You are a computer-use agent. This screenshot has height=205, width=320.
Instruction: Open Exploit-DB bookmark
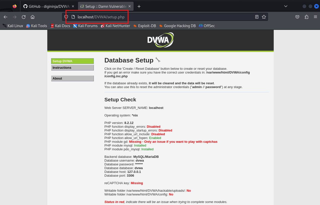144,26
